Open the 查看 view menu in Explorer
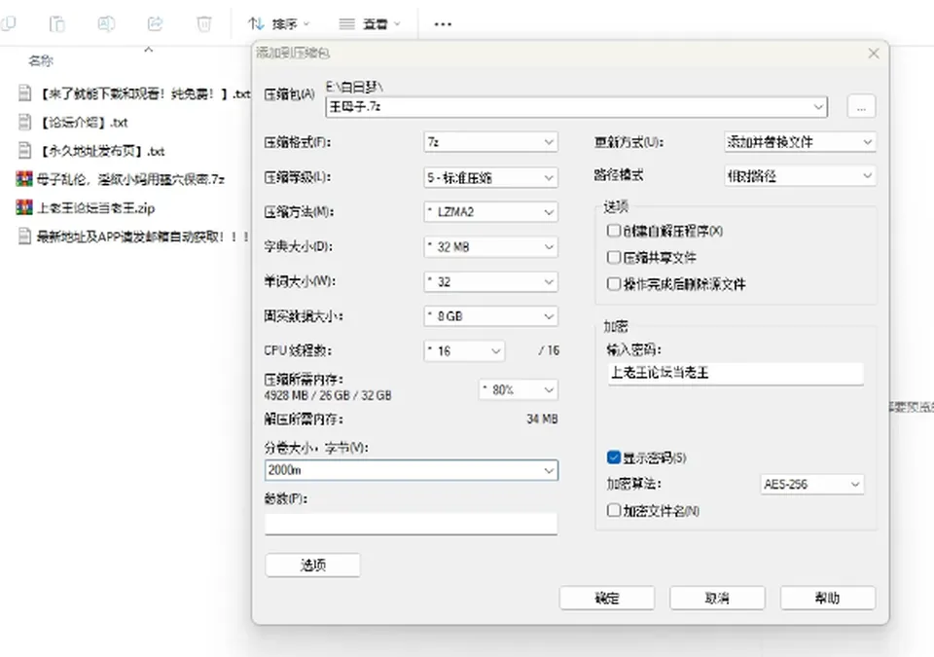The image size is (934, 657). (x=370, y=24)
